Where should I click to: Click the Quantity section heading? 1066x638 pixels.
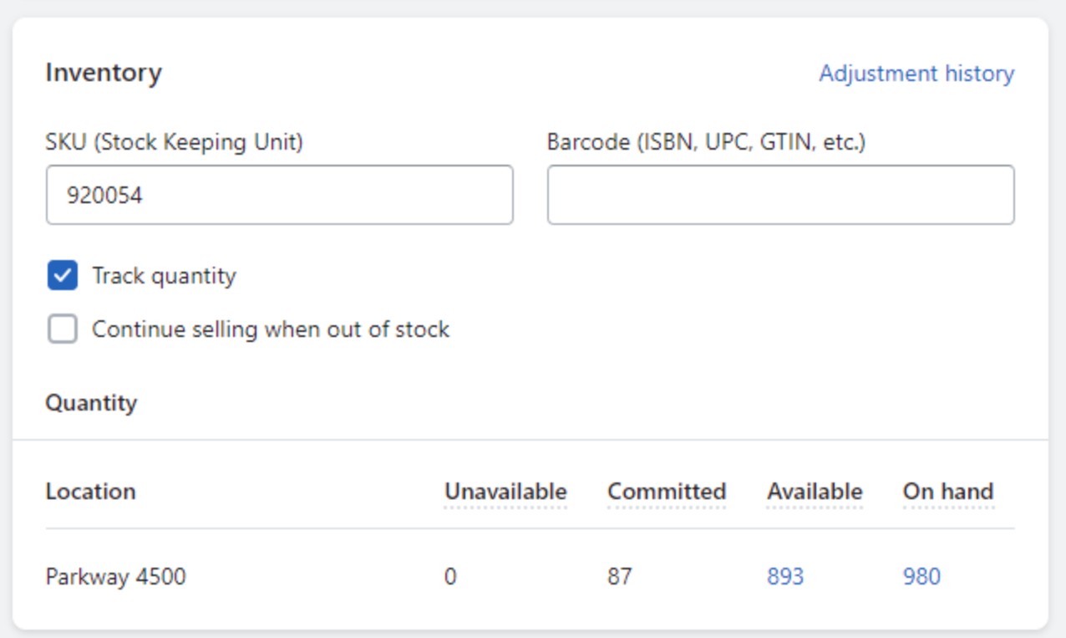tap(91, 403)
